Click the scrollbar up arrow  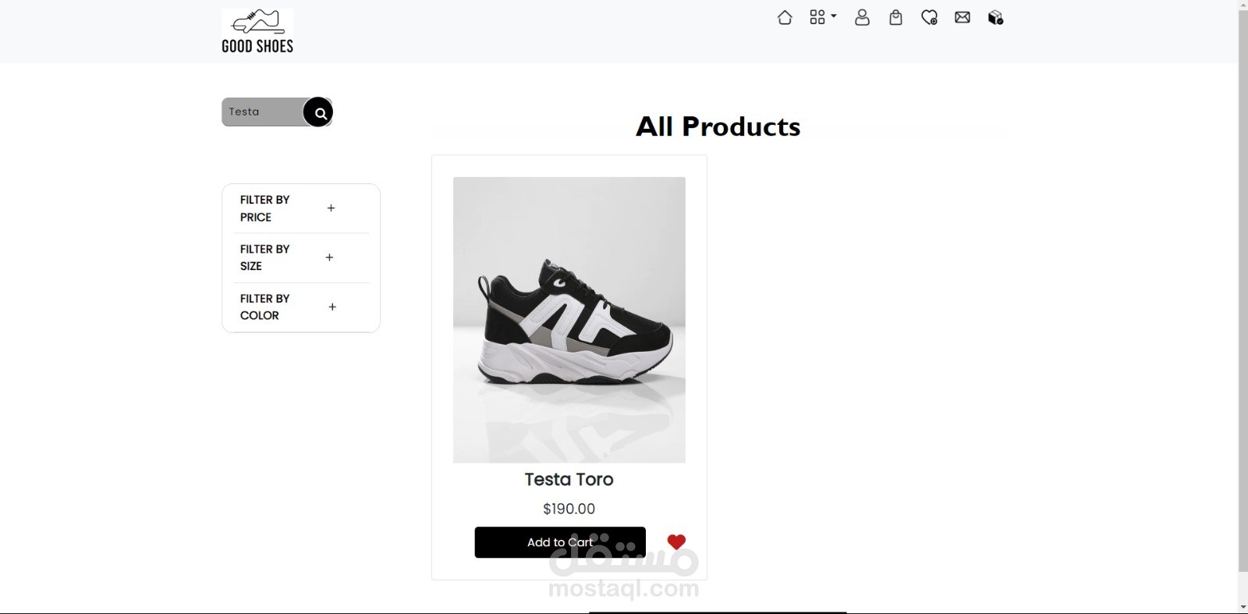coord(1243,5)
